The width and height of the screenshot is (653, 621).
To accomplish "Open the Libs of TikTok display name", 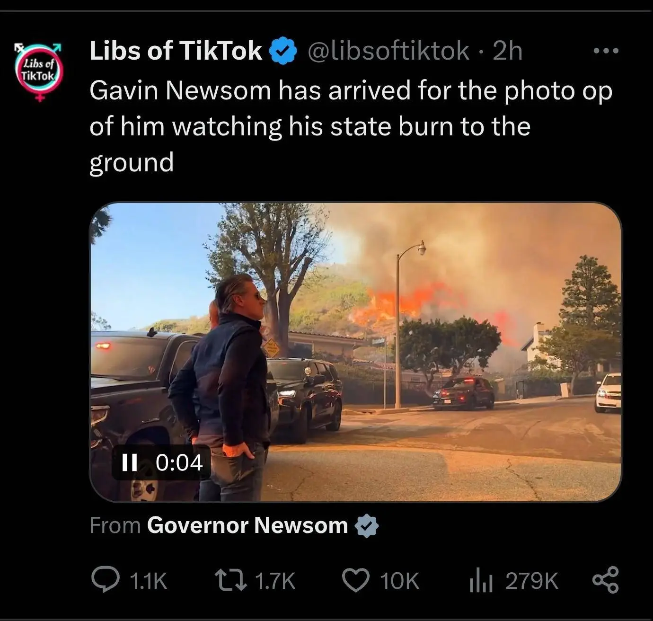I will 176,50.
